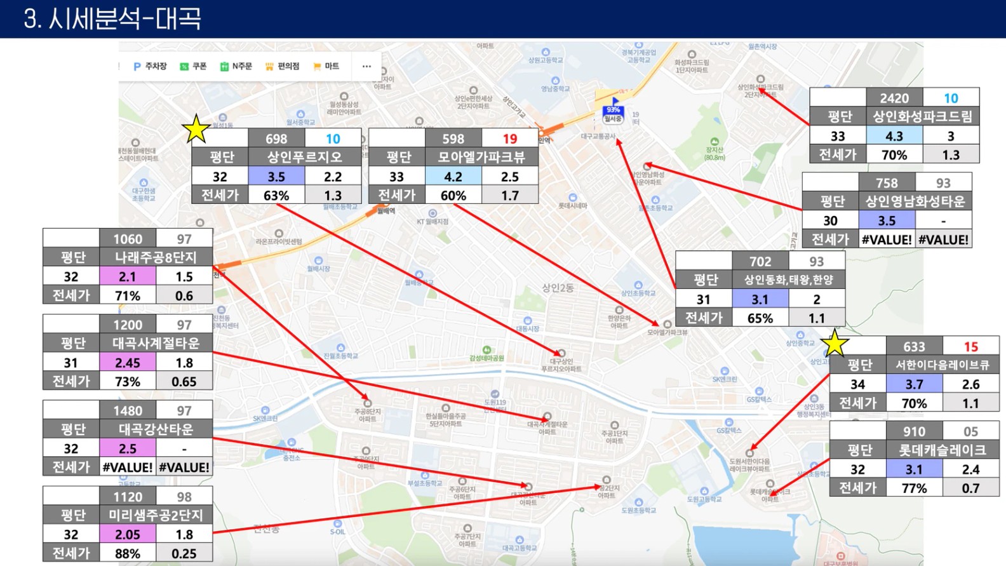Screen dimensions: 1006x566
Task: Click the 대구상인 푸르지오아파트 map marker
Action: point(561,361)
